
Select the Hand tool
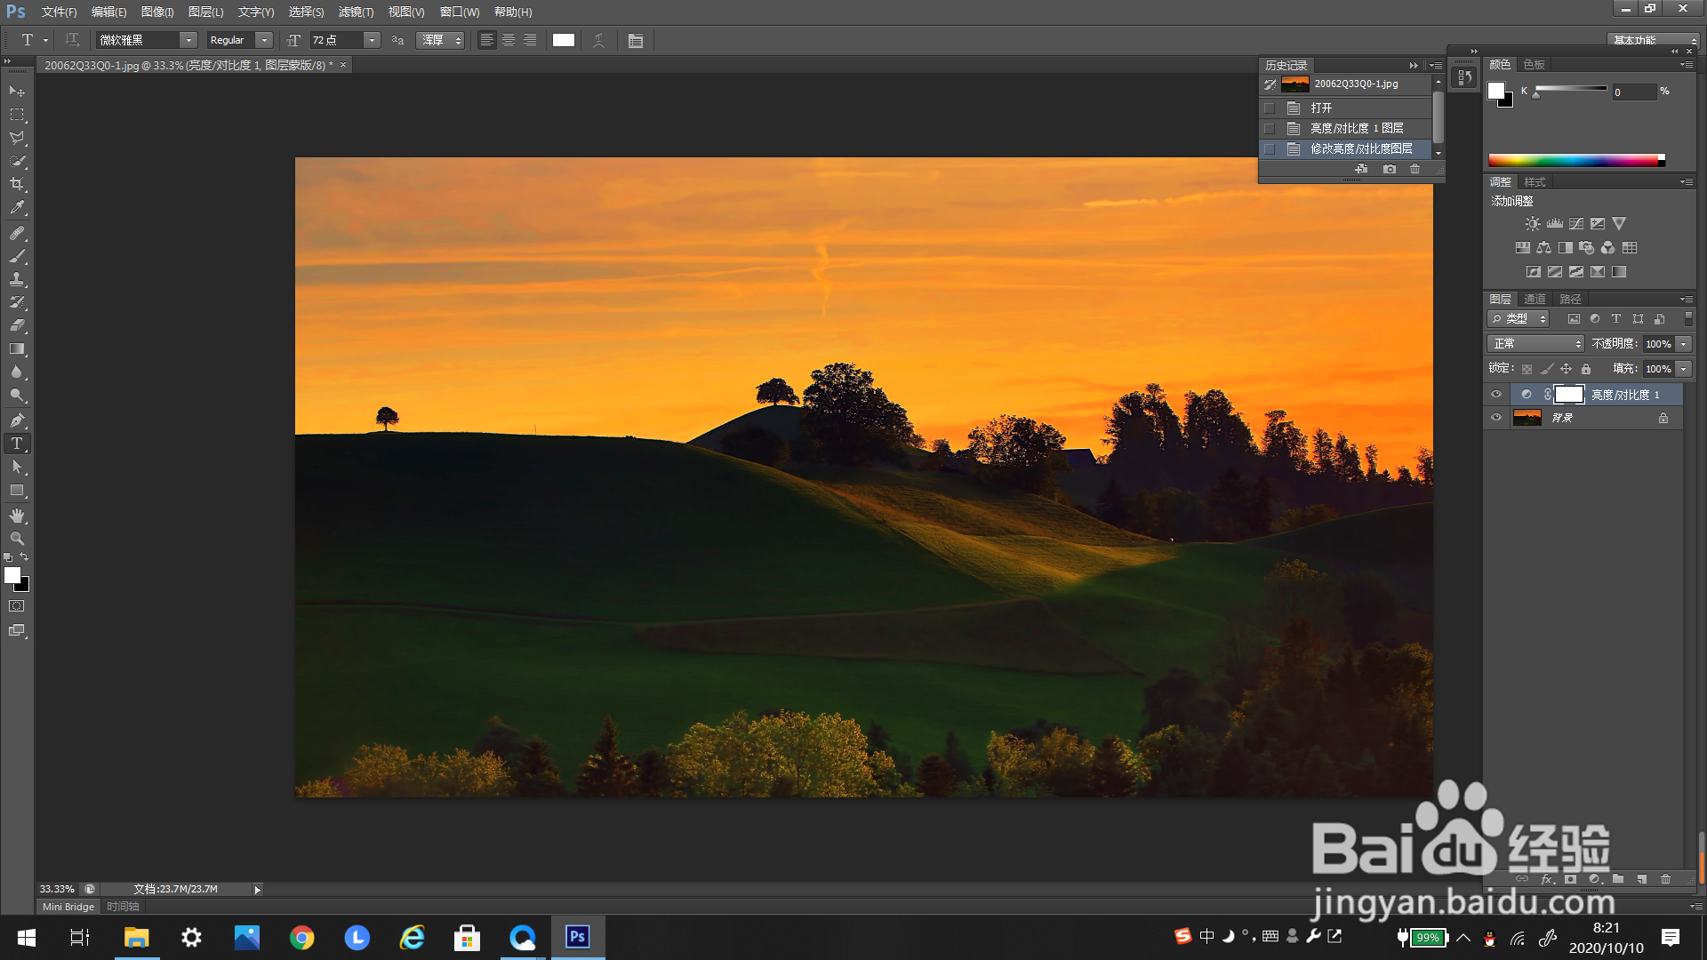coord(17,516)
